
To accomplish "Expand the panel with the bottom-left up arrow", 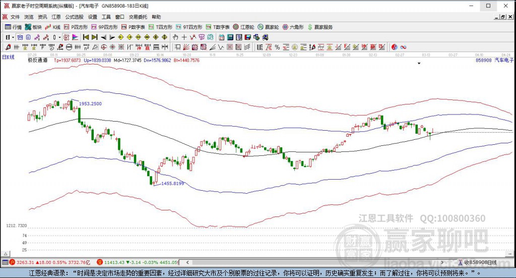I will 5,254.
